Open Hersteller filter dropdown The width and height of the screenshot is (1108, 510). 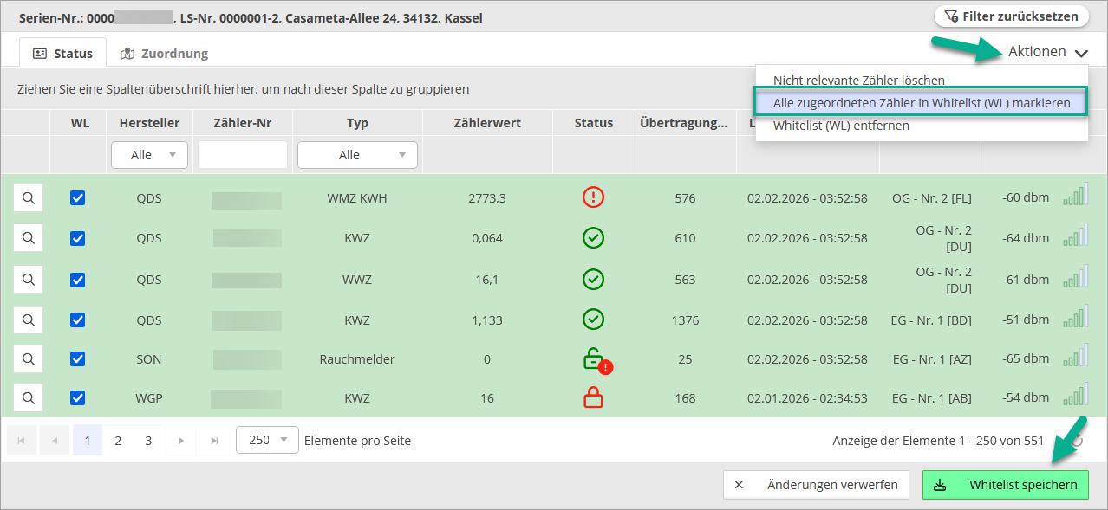click(149, 155)
